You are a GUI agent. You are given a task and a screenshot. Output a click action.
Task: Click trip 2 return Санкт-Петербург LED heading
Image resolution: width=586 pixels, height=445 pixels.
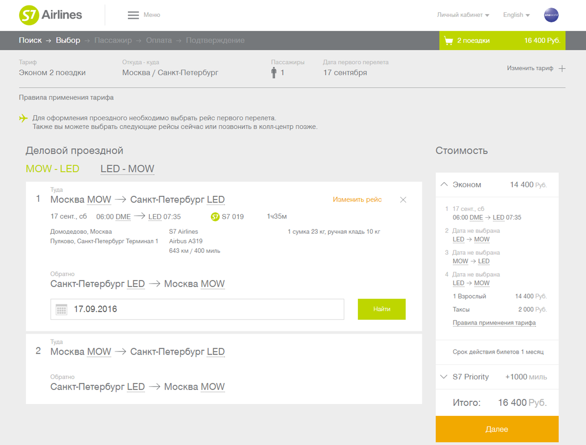[x=97, y=387]
